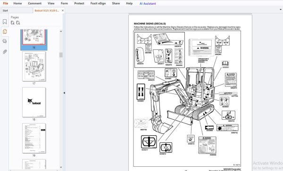Screen dimensions: 283x171
Task: Click the thumbnail scrollbar down arrow
Action: (x=61, y=167)
